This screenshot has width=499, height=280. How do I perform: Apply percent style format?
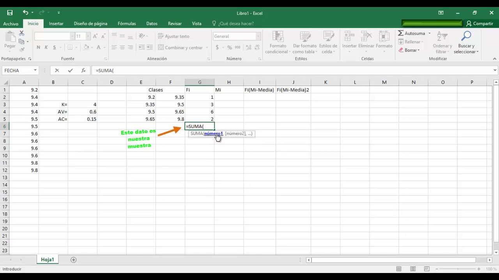tap(230, 47)
